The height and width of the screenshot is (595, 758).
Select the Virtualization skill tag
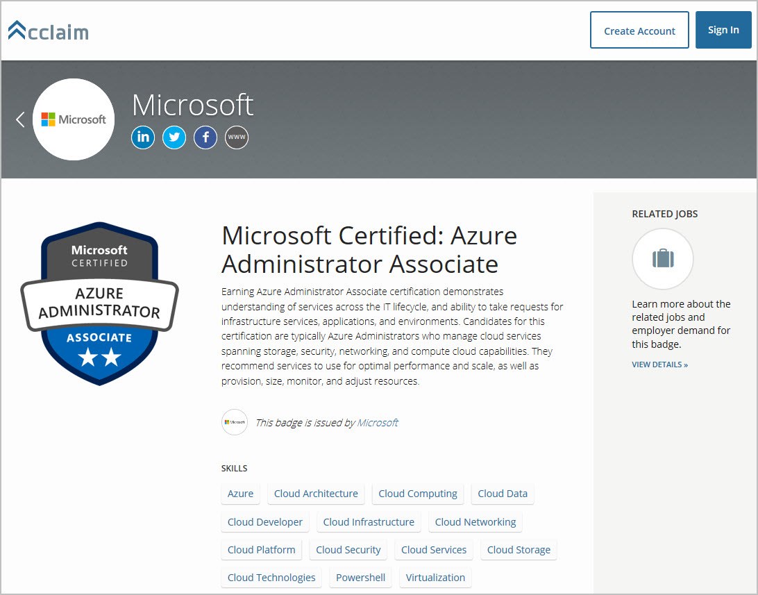(435, 578)
